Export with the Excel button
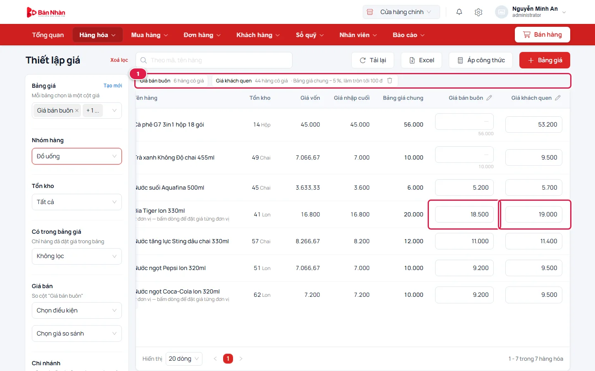The width and height of the screenshot is (595, 371). tap(421, 60)
